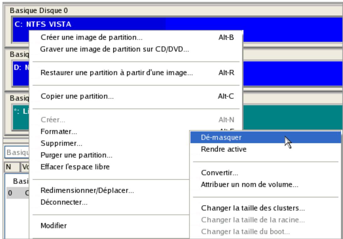Select Supprimer… menu entry
343x239 pixels.
110,143
